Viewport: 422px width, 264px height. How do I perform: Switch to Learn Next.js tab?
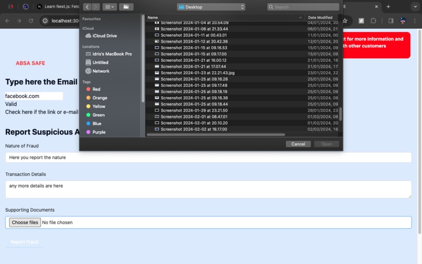[x=58, y=6]
